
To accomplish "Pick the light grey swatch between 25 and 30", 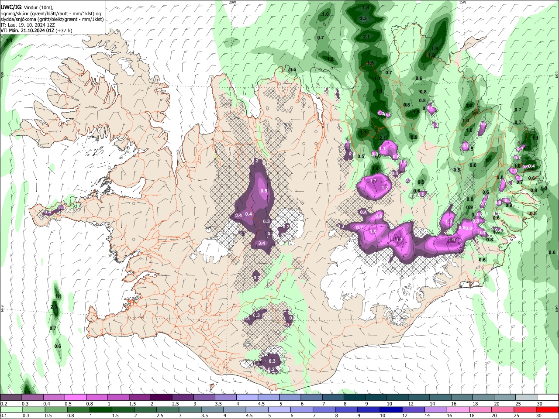I will click(526, 398).
